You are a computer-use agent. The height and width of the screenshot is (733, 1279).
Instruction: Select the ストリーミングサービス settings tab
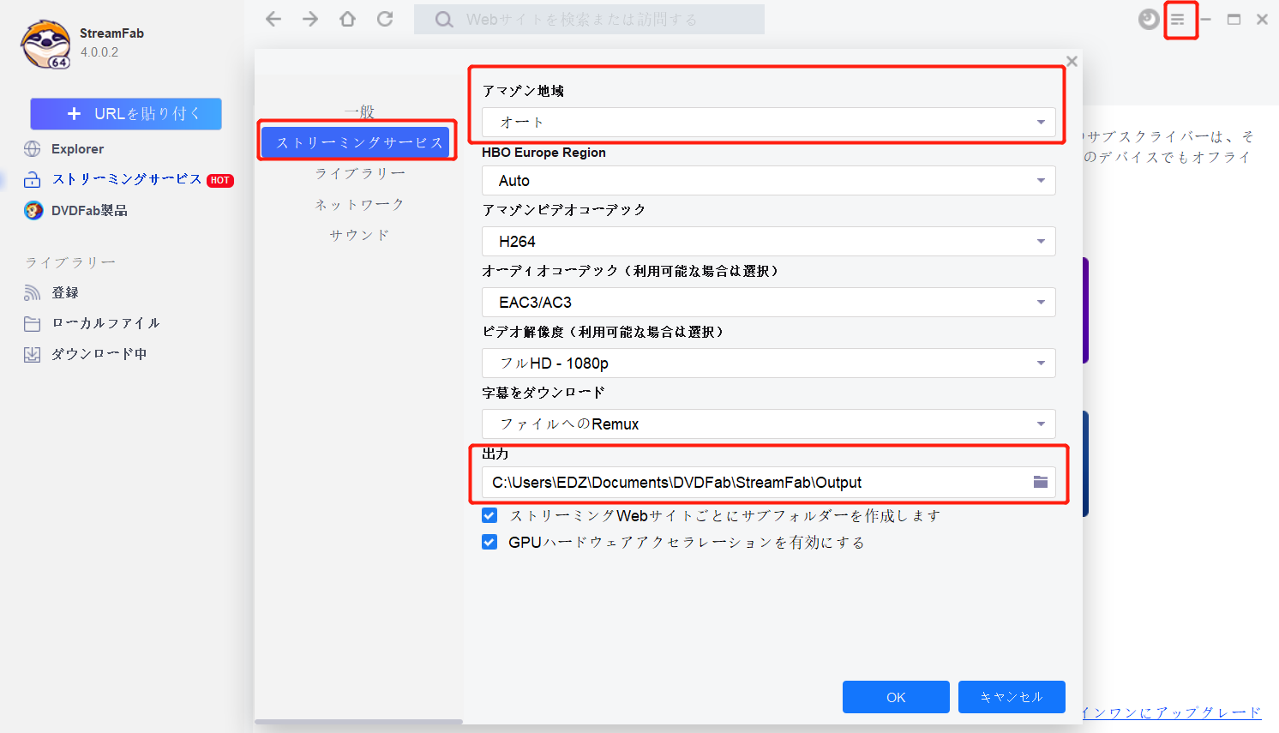(356, 142)
